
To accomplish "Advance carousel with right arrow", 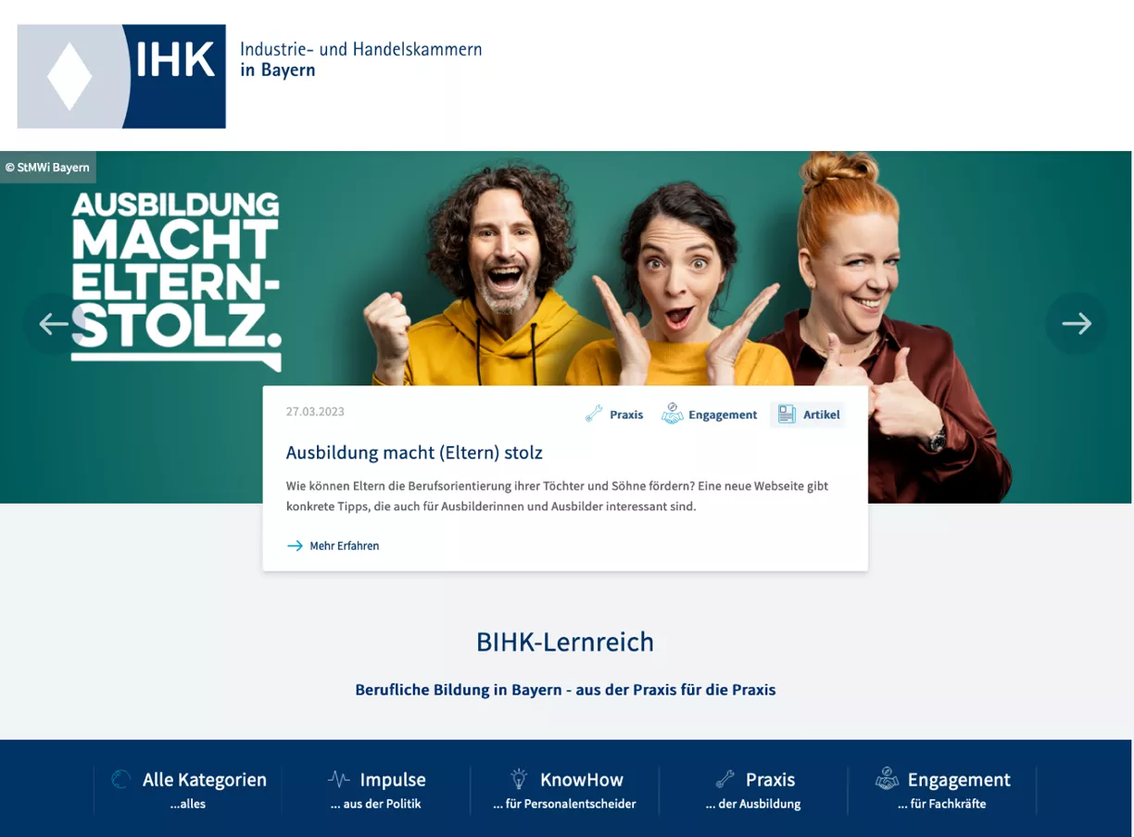I will coord(1076,323).
